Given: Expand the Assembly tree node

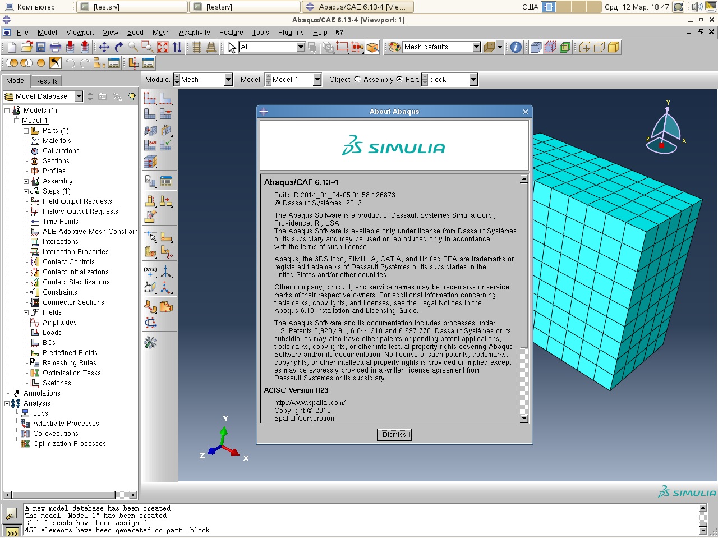Looking at the screenshot, I should pos(26,181).
